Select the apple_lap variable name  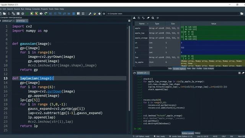(140, 33)
